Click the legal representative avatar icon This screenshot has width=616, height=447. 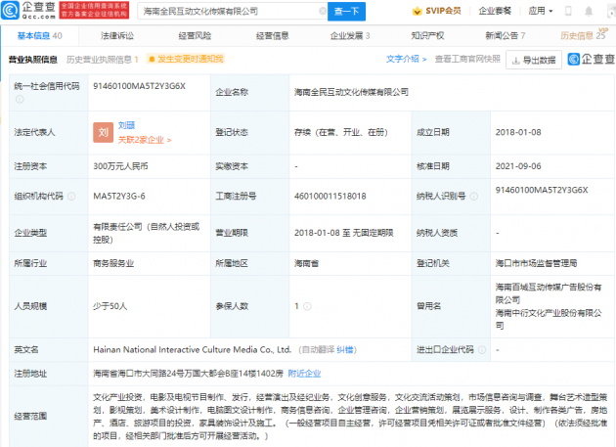pyautogui.click(x=104, y=131)
